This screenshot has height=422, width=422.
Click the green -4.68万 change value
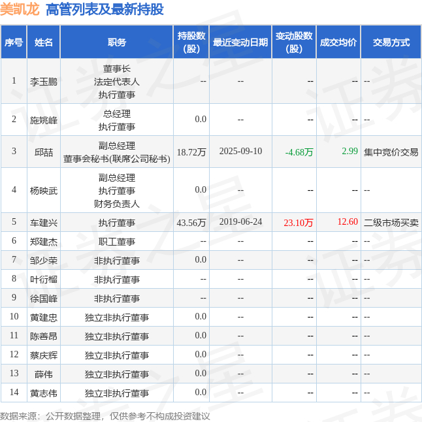click(x=299, y=152)
